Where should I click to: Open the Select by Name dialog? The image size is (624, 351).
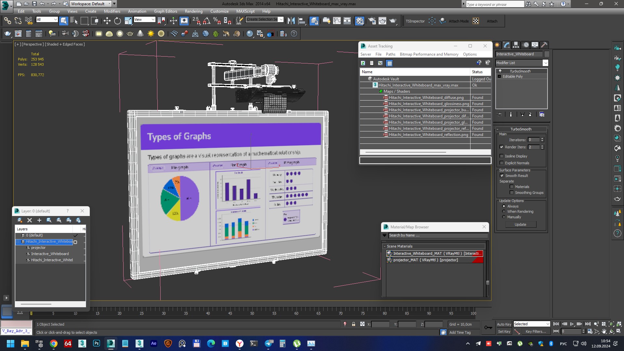74,21
